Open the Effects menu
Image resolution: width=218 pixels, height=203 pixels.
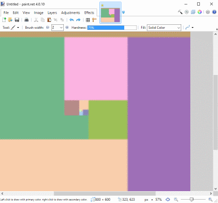click(89, 12)
